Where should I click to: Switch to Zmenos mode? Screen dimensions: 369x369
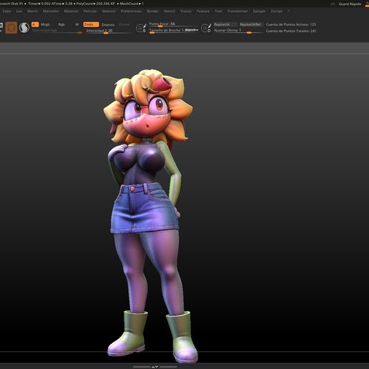pyautogui.click(x=108, y=24)
